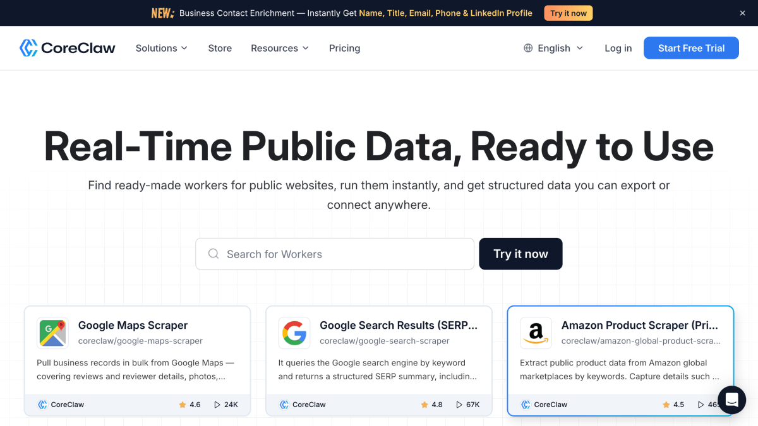Expand the Solutions menu
This screenshot has width=758, height=426.
coord(162,48)
